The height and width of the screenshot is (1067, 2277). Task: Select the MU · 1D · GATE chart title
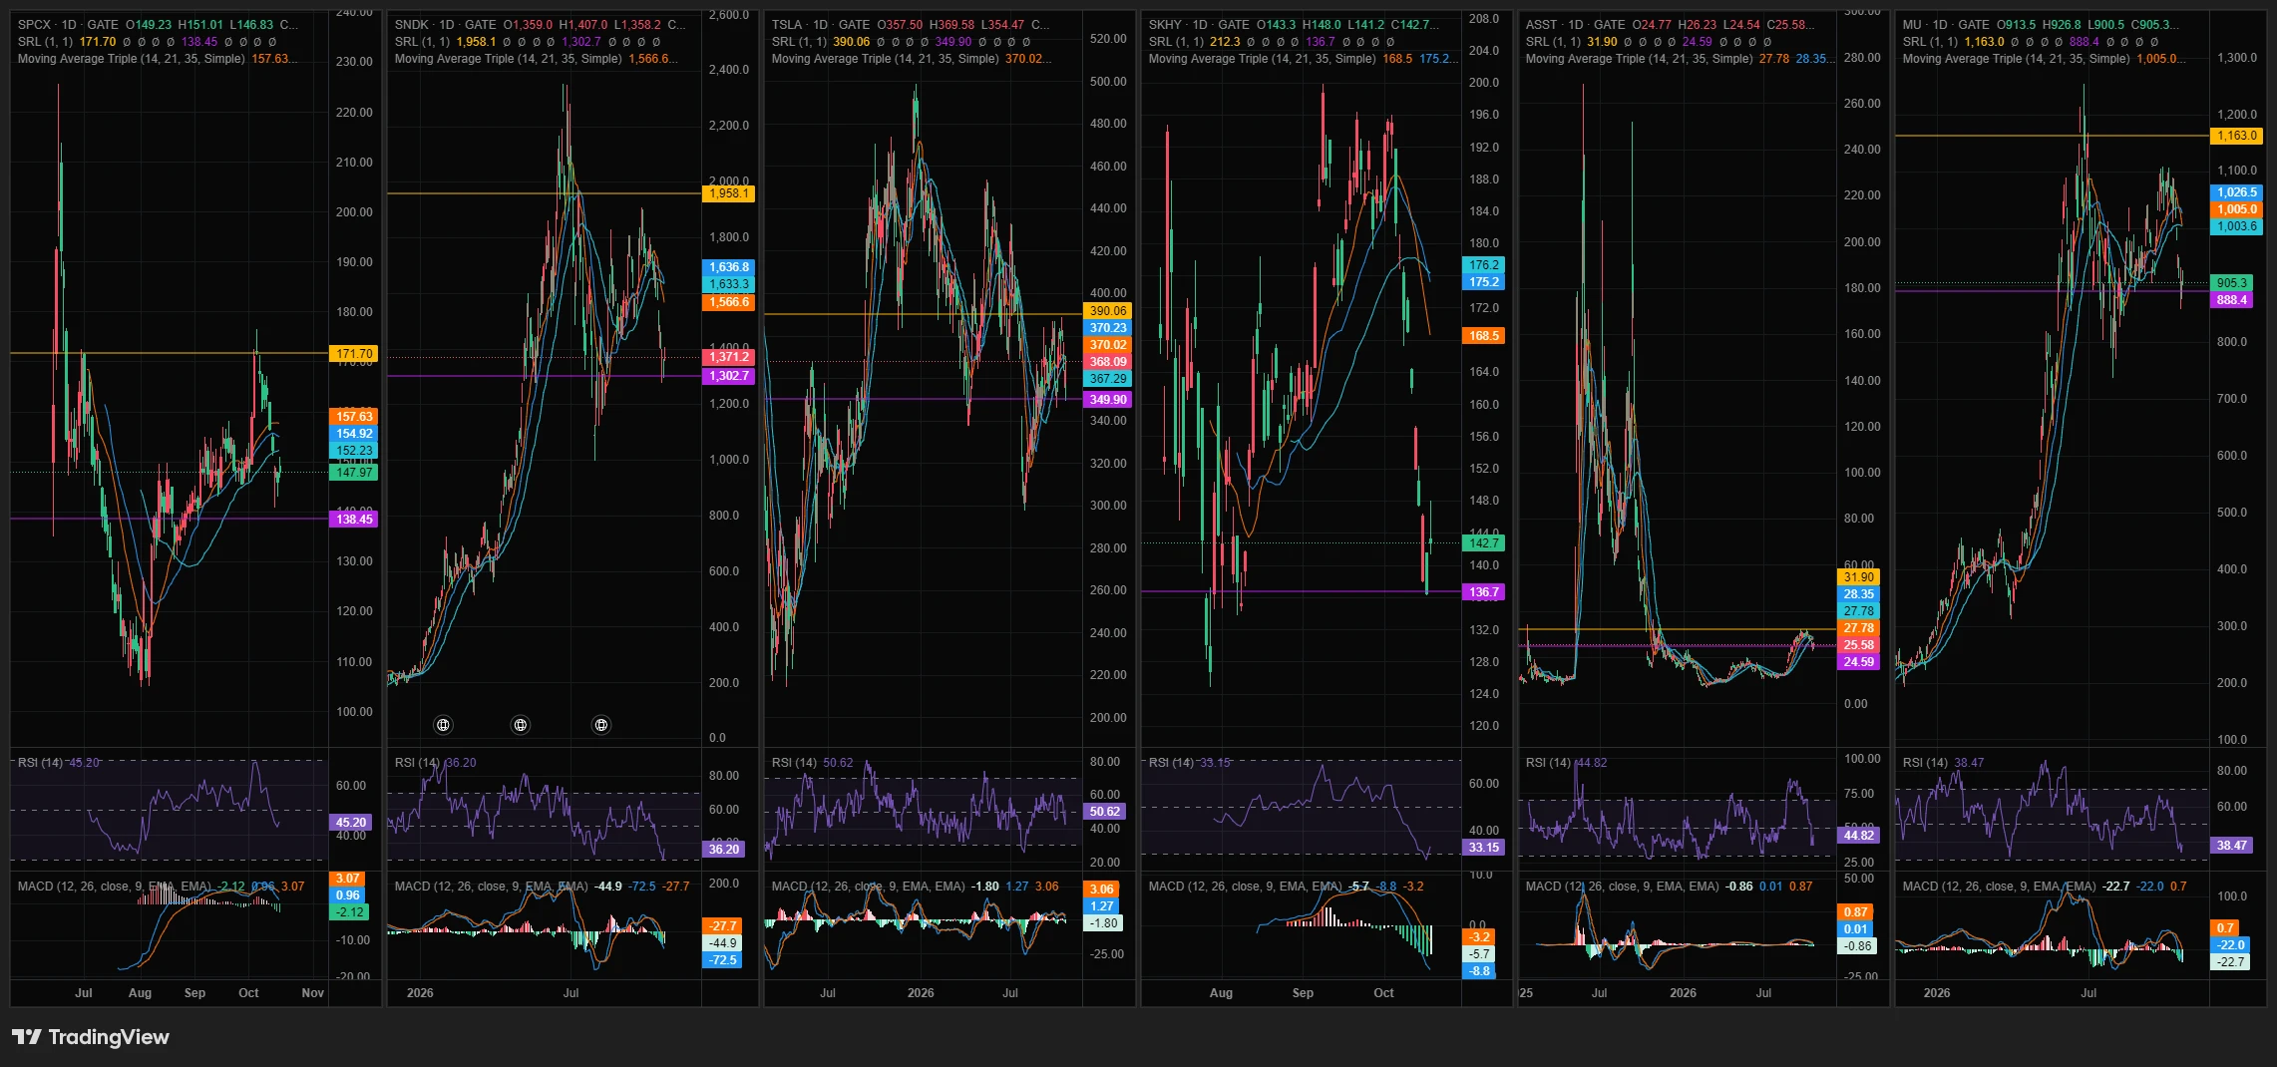click(x=1947, y=25)
